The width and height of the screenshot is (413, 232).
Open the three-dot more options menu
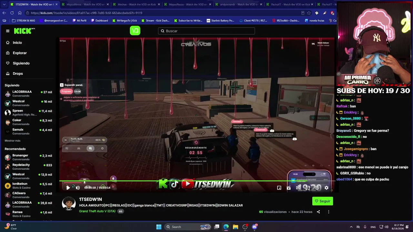328,212
